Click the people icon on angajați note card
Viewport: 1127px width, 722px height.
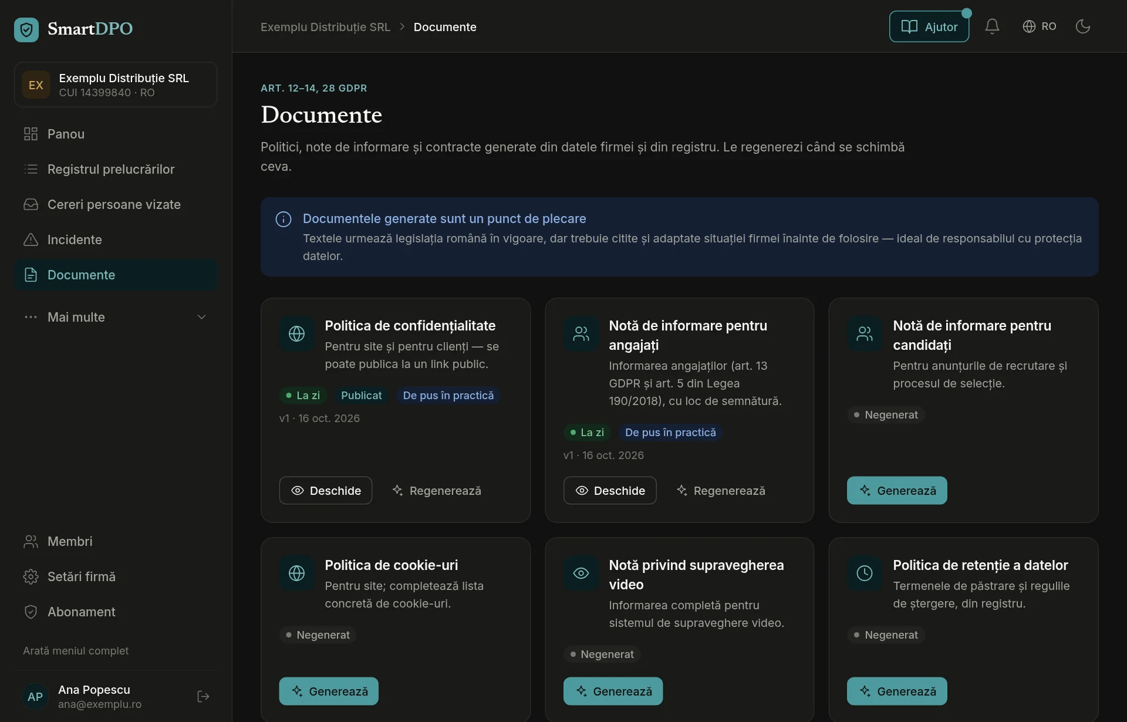coord(581,333)
